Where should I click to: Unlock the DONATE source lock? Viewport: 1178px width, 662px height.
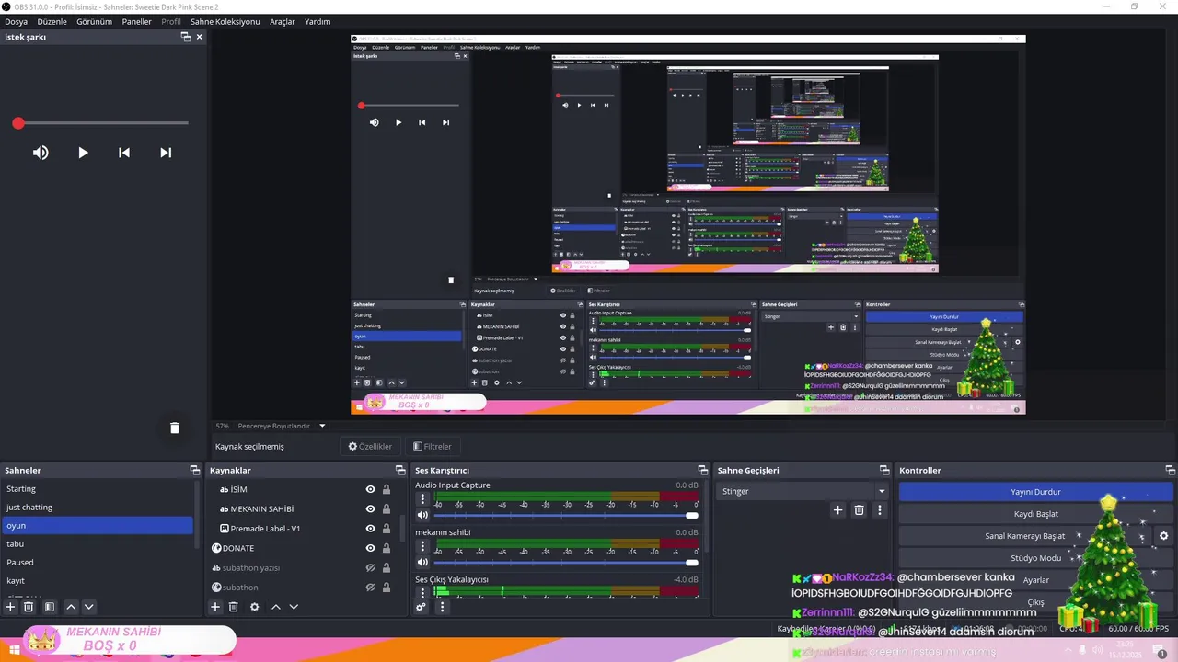pos(387,548)
